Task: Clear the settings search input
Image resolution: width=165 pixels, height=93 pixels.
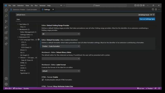Action: coord(151,15)
